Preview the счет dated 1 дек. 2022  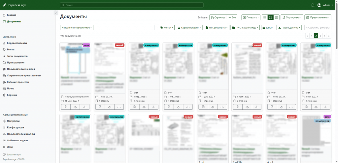pos(213,107)
